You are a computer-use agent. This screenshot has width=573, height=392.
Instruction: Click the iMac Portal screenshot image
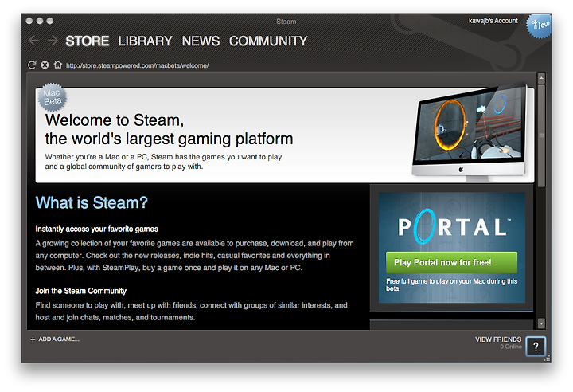pos(470,131)
